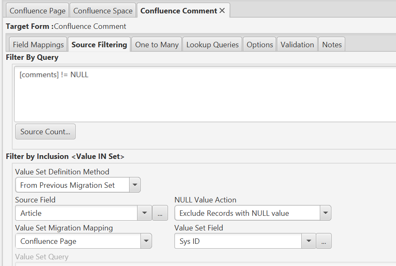Open the Field Mappings tab
Screen dimensions: 396x266
(x=38, y=45)
